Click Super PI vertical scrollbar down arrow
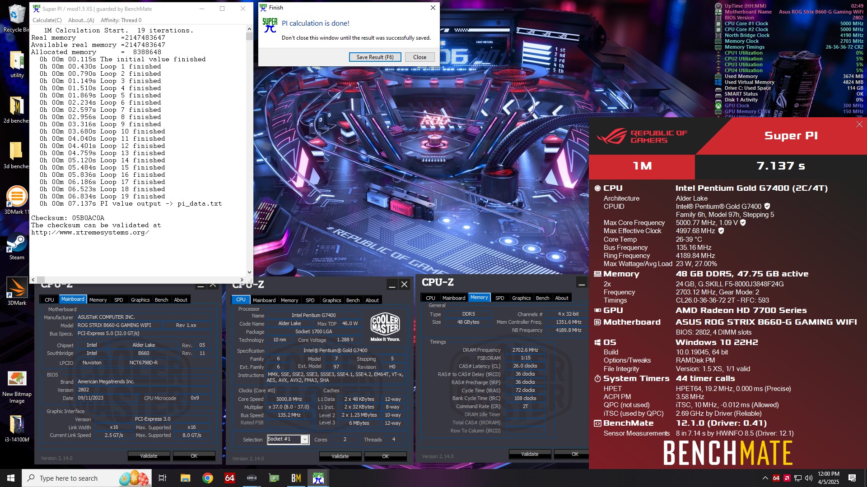Screen dimensions: 867x487 pos(249,272)
